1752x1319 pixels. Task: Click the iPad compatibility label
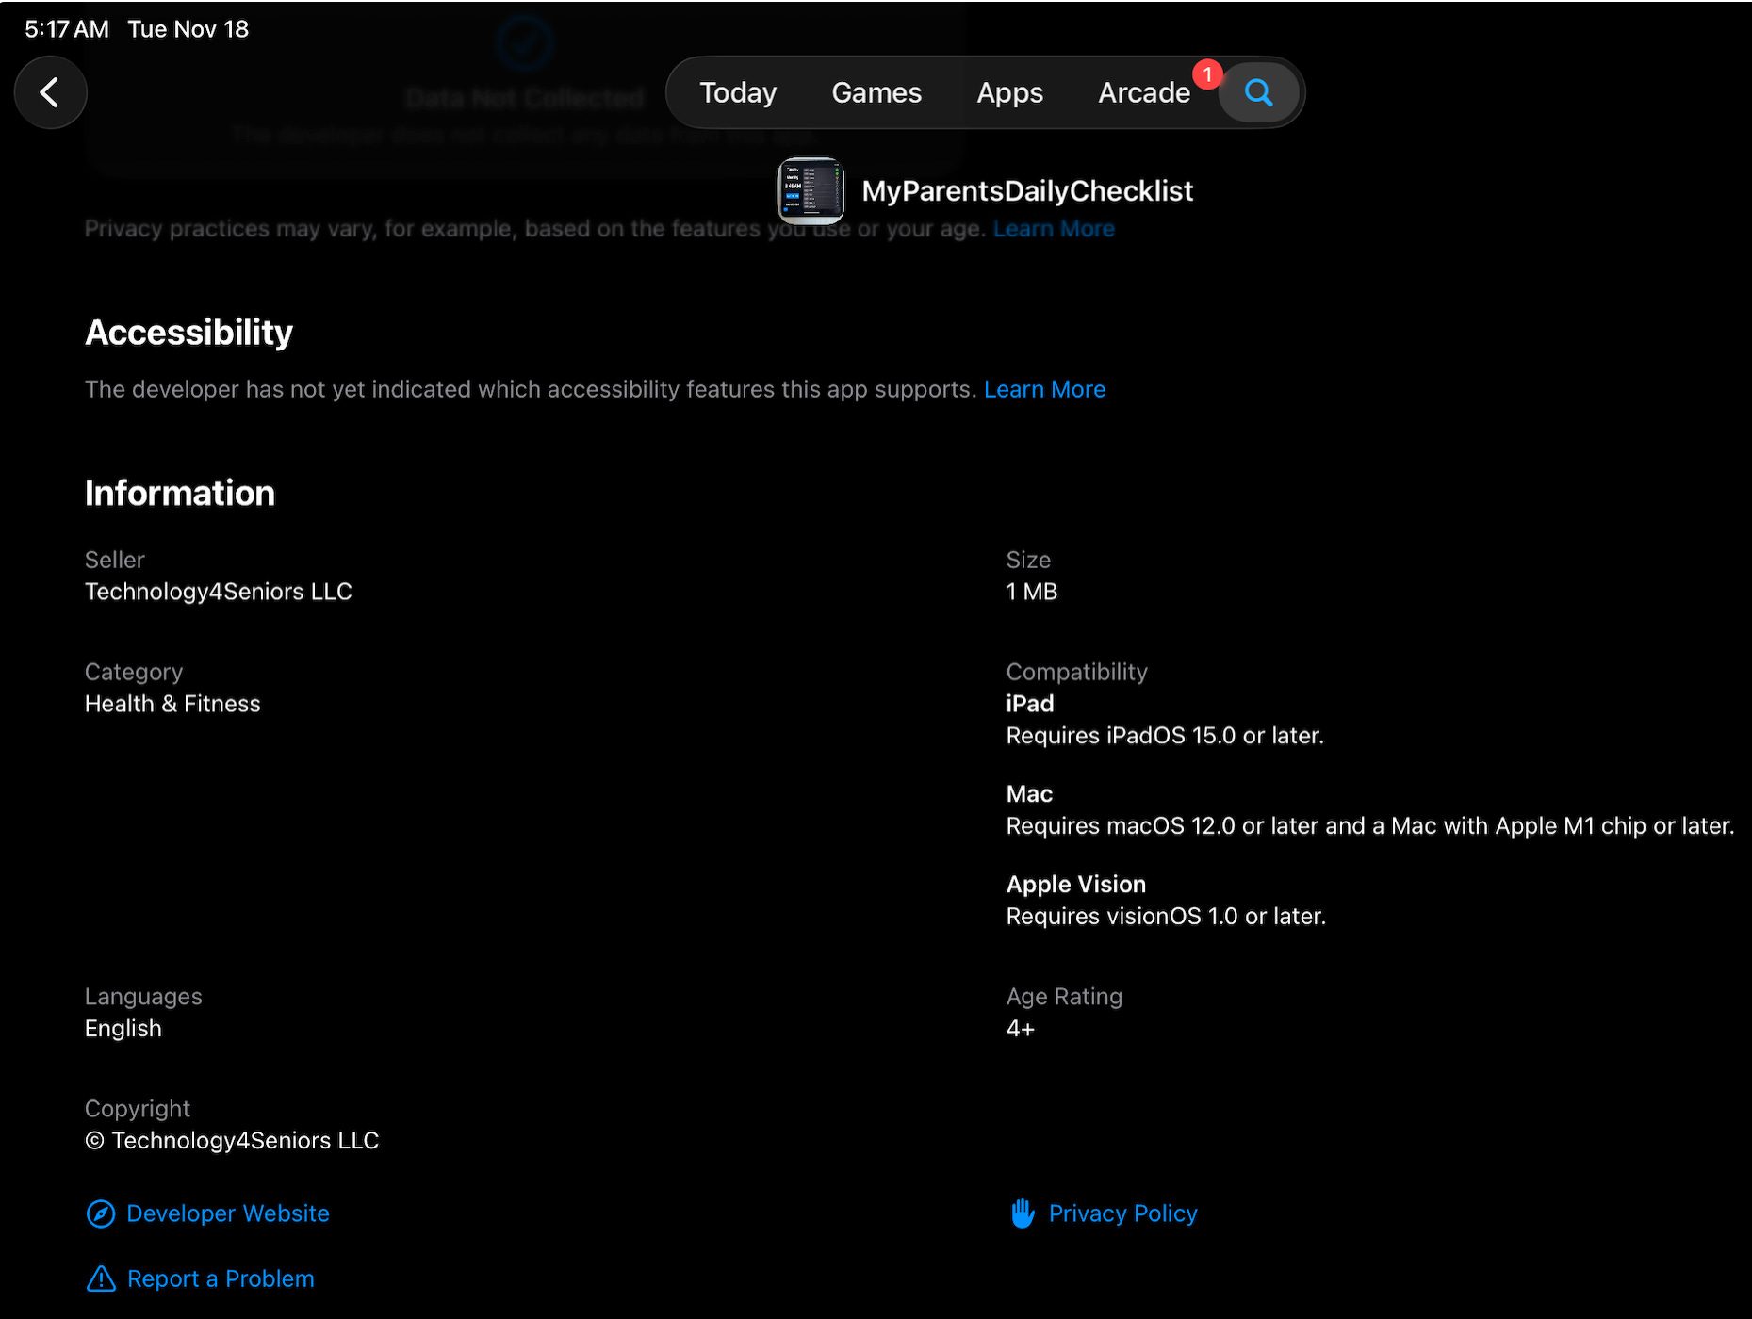[1030, 704]
